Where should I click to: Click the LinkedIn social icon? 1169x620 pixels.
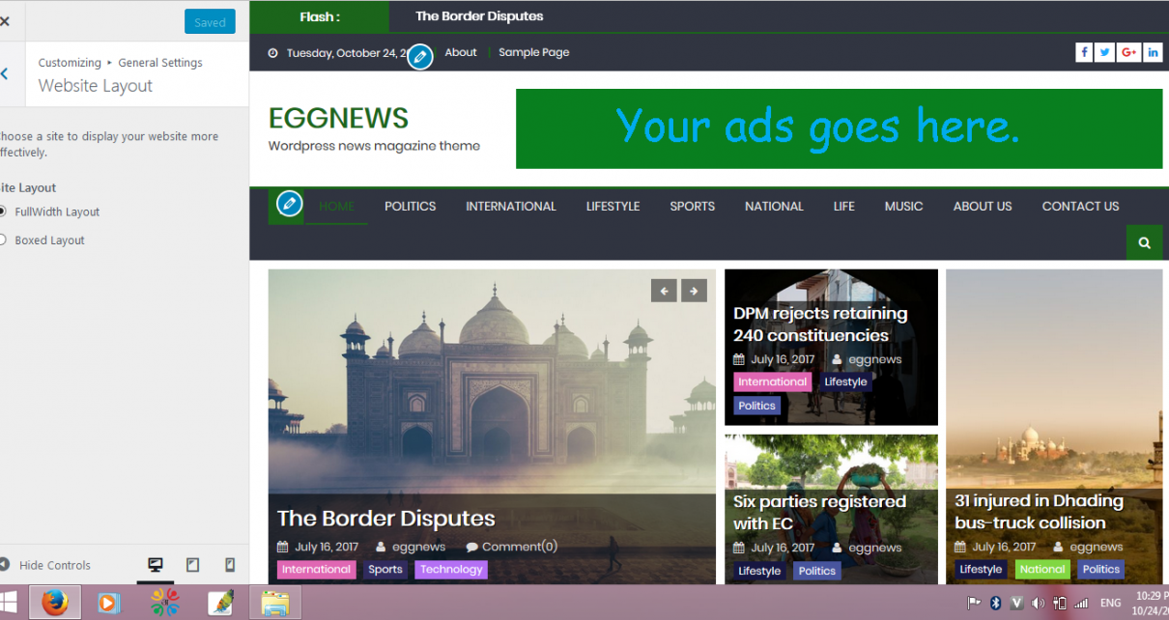click(x=1153, y=52)
